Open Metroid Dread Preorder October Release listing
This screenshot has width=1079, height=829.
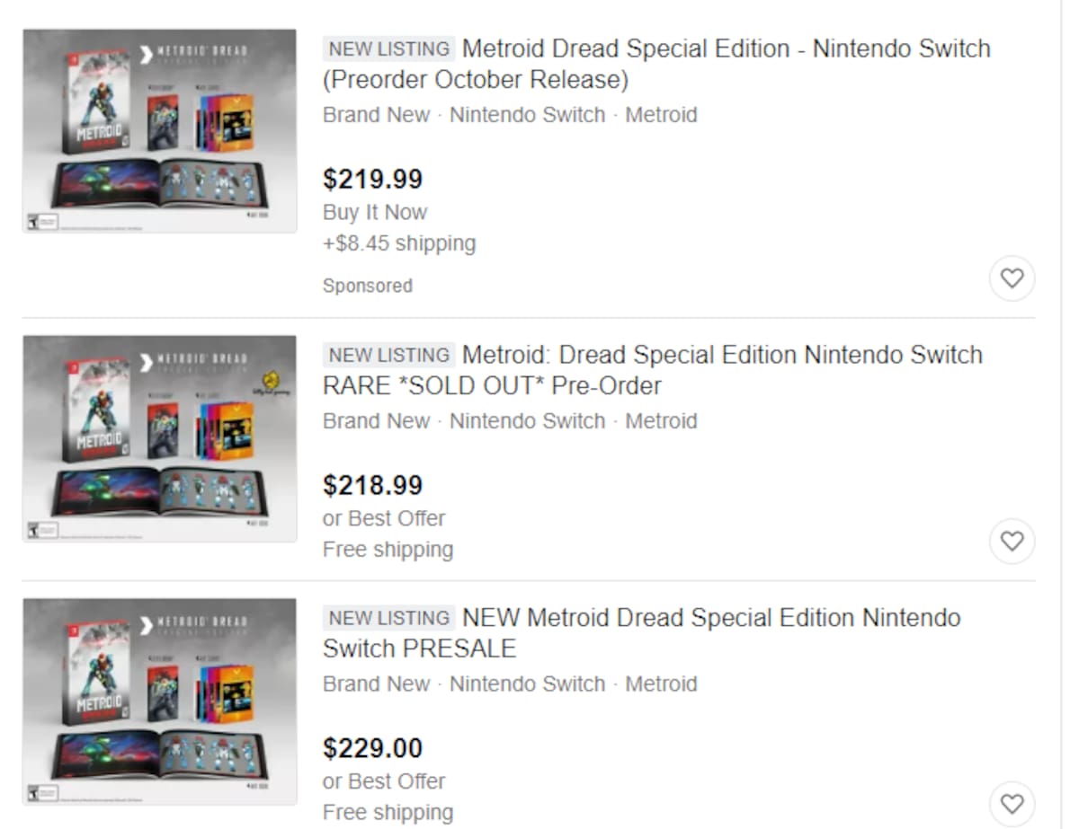tap(656, 64)
